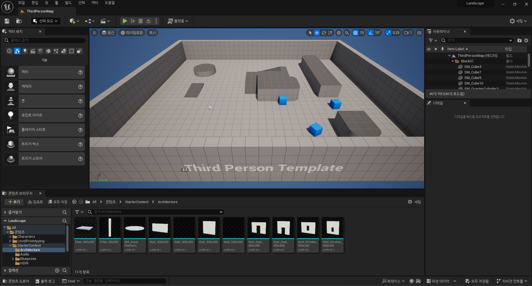Change camera speed setting

[x=408, y=33]
